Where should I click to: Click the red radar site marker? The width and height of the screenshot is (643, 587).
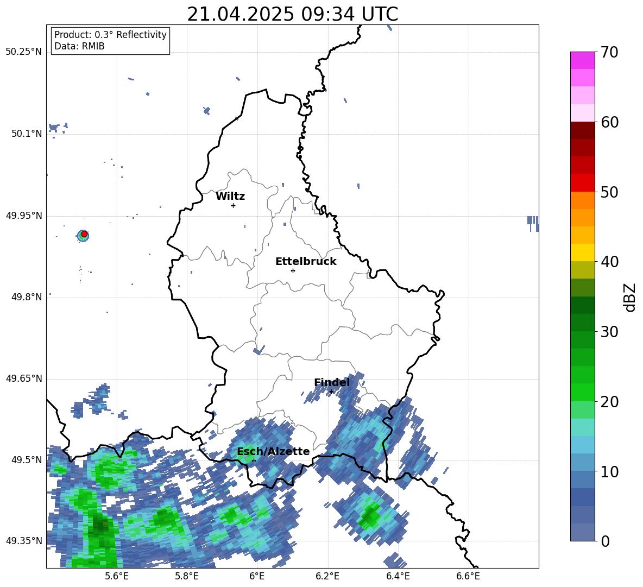[84, 234]
